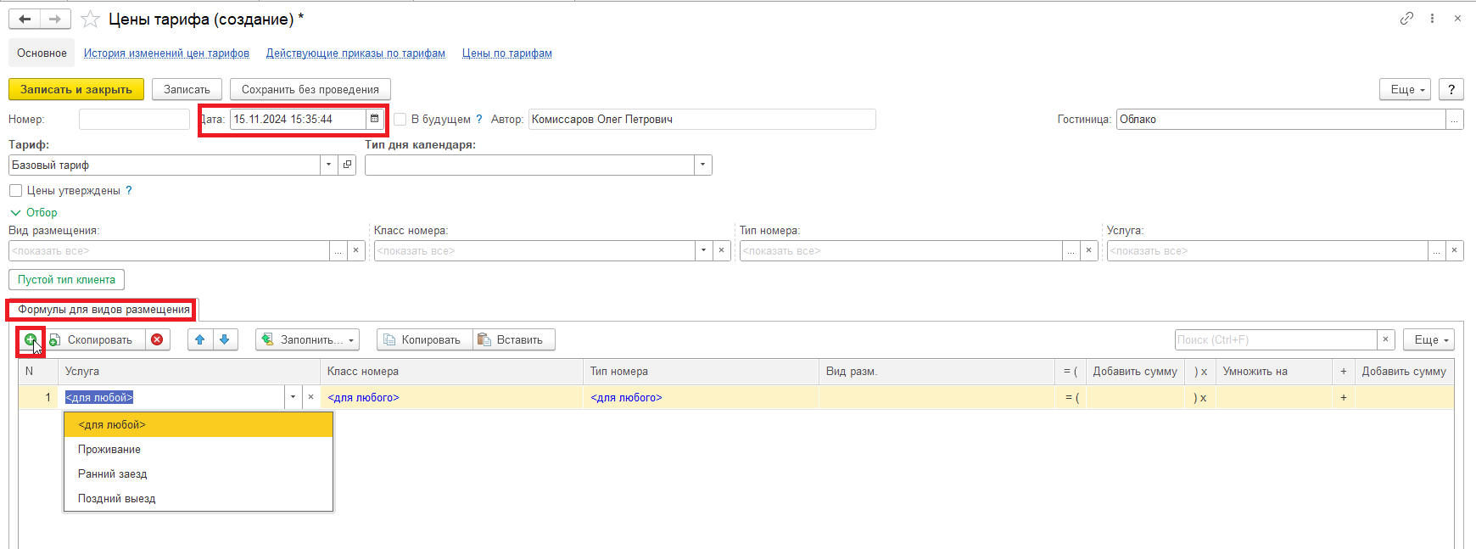The image size is (1476, 549).
Task: Expand the Тариф dropdown list
Action: pyautogui.click(x=329, y=165)
